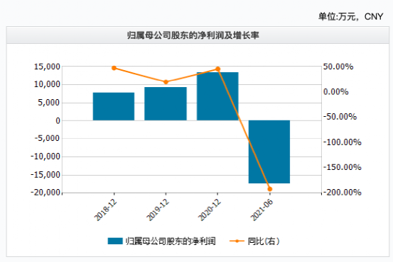The height and width of the screenshot is (262, 393).
Task: Click the orange marker above the 2018-12 bar
Action: pos(114,68)
